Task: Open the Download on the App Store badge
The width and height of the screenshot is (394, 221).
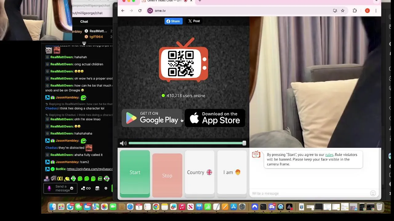Action: (x=215, y=118)
